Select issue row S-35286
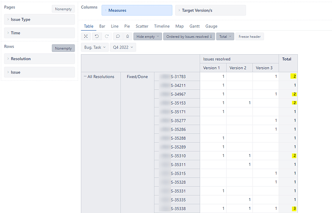 pyautogui.click(x=177, y=130)
